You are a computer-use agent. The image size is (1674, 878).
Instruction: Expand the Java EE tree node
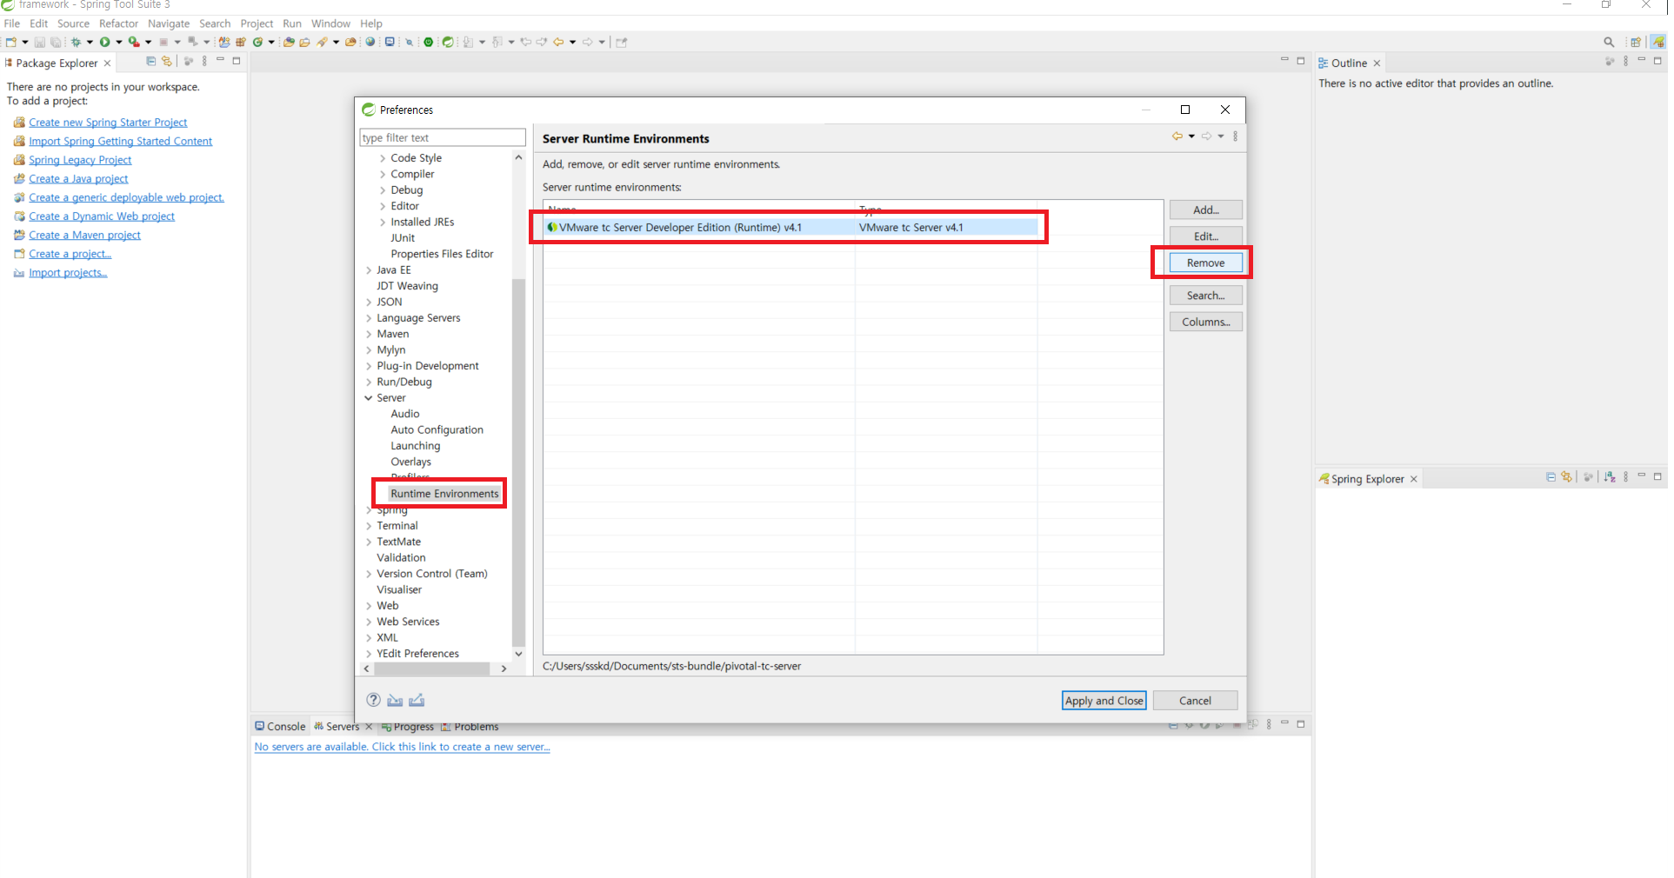point(369,270)
